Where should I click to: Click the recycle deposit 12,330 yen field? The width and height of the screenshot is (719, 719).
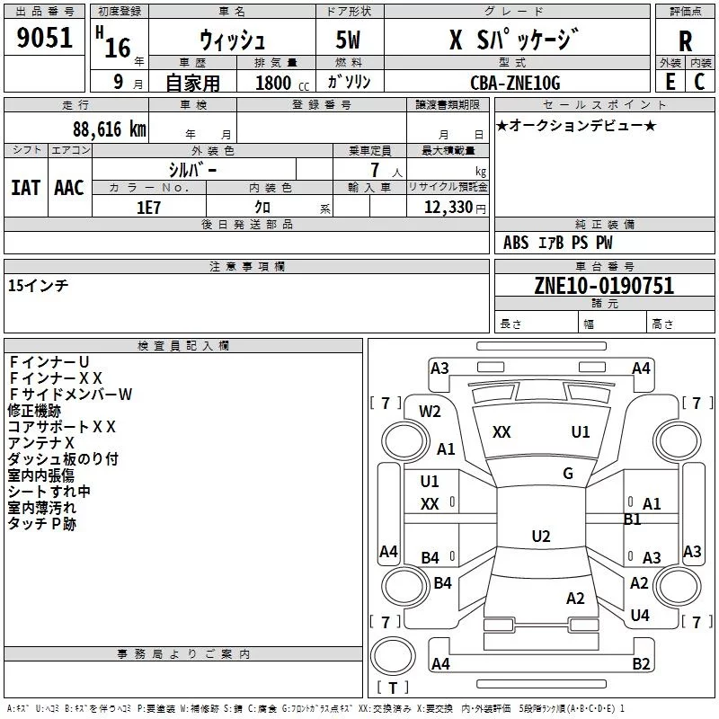(x=448, y=207)
